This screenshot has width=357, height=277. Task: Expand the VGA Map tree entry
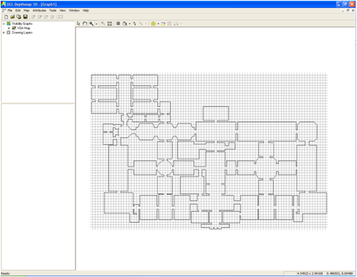[9, 28]
